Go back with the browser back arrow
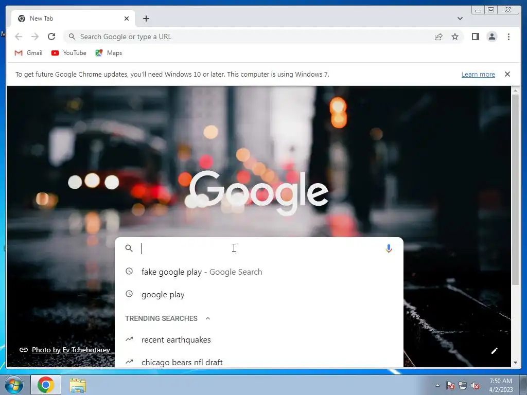The height and width of the screenshot is (395, 527). [19, 37]
